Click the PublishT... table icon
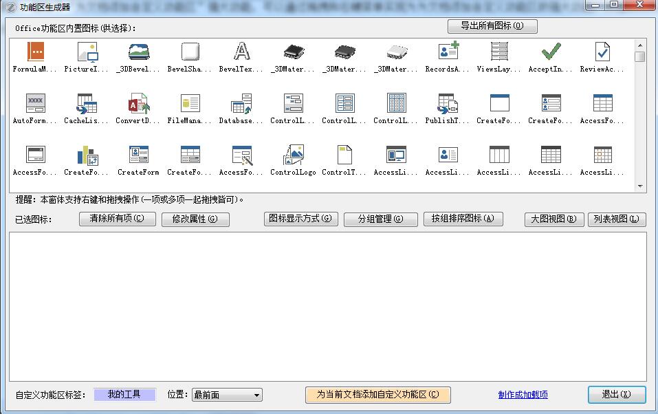This screenshot has height=414, width=658. click(448, 103)
